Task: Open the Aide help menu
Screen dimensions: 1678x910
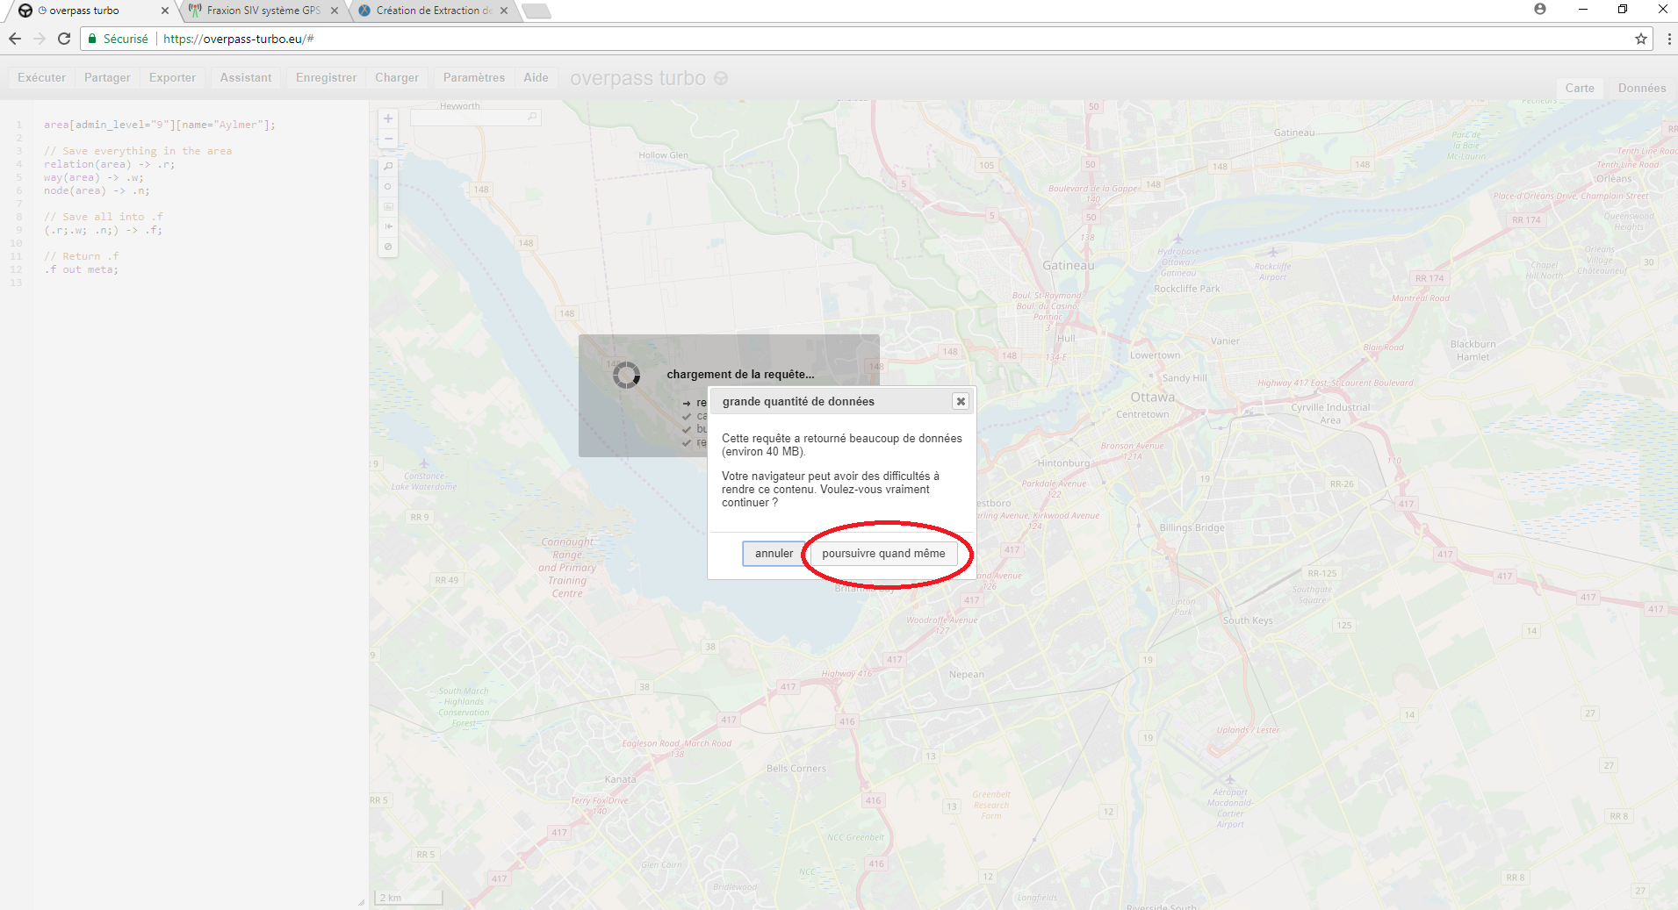Action: pos(536,78)
